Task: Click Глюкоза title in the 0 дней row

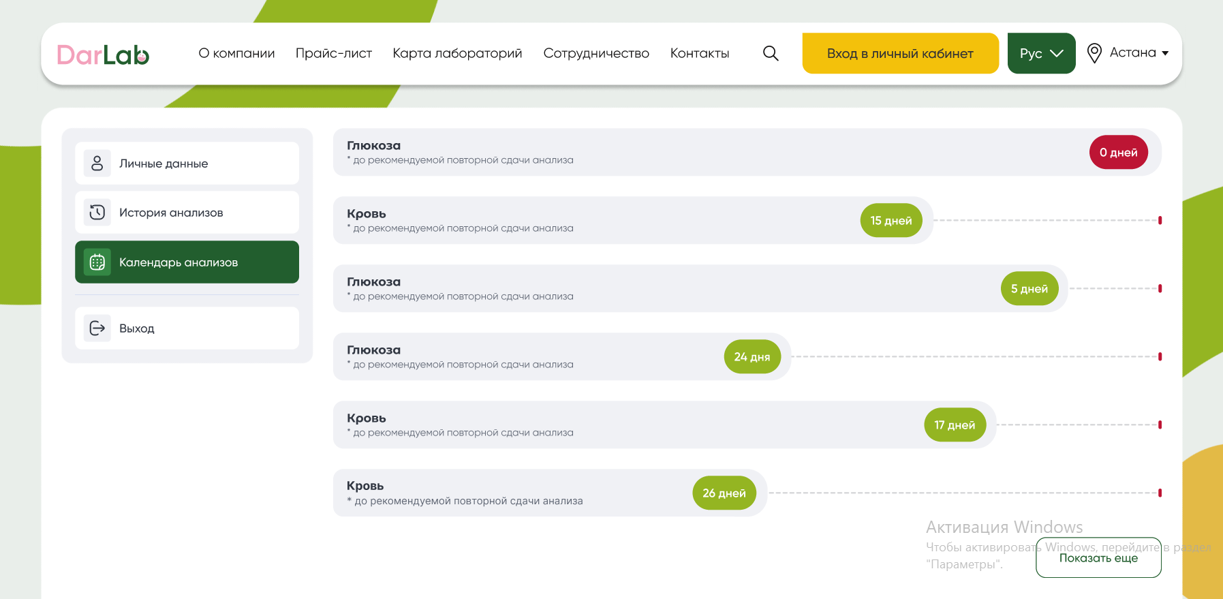Action: point(373,146)
